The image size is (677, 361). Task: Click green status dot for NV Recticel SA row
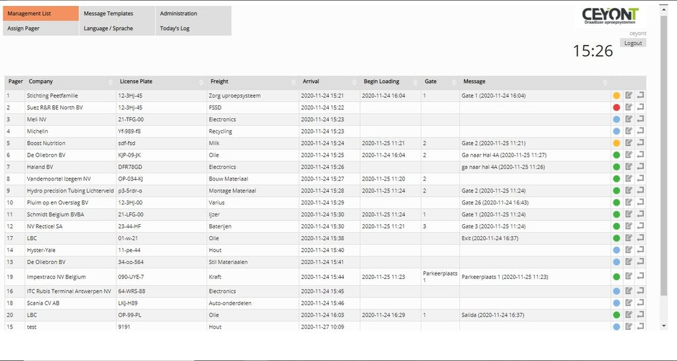pyautogui.click(x=616, y=226)
